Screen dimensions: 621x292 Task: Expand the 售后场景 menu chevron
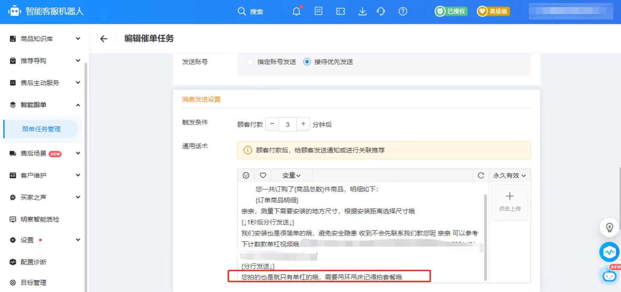[78, 153]
